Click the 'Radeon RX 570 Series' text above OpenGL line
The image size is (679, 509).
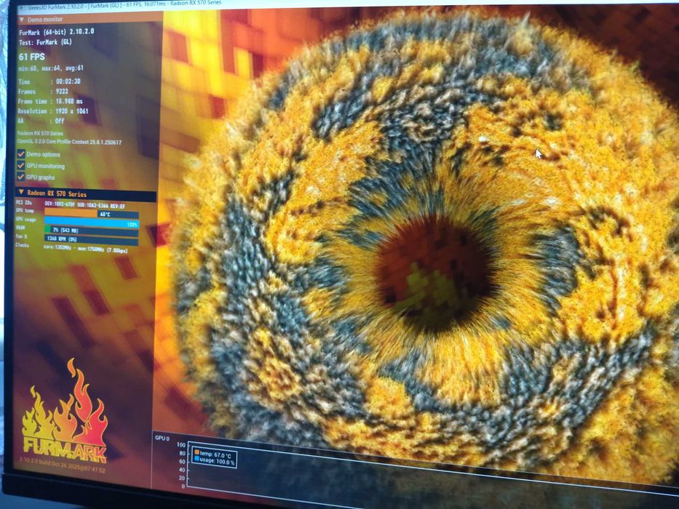click(x=40, y=133)
